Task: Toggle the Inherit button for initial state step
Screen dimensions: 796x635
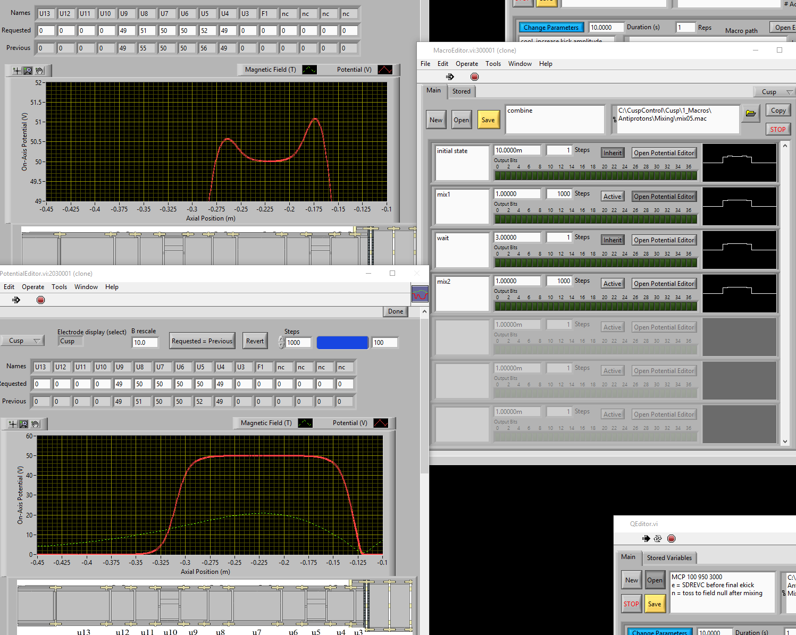Action: click(x=612, y=153)
